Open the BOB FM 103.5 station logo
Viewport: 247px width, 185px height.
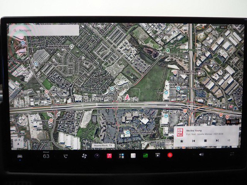(x=180, y=133)
